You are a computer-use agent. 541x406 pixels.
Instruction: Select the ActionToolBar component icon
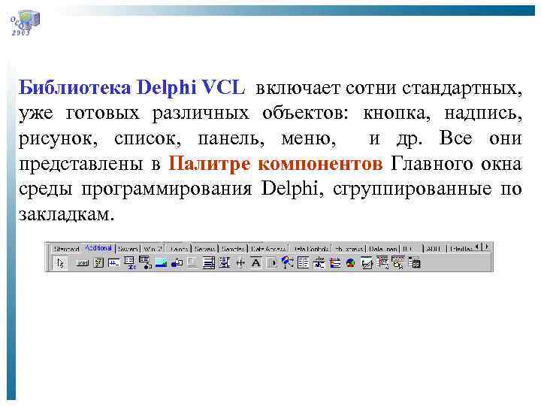pos(398,262)
